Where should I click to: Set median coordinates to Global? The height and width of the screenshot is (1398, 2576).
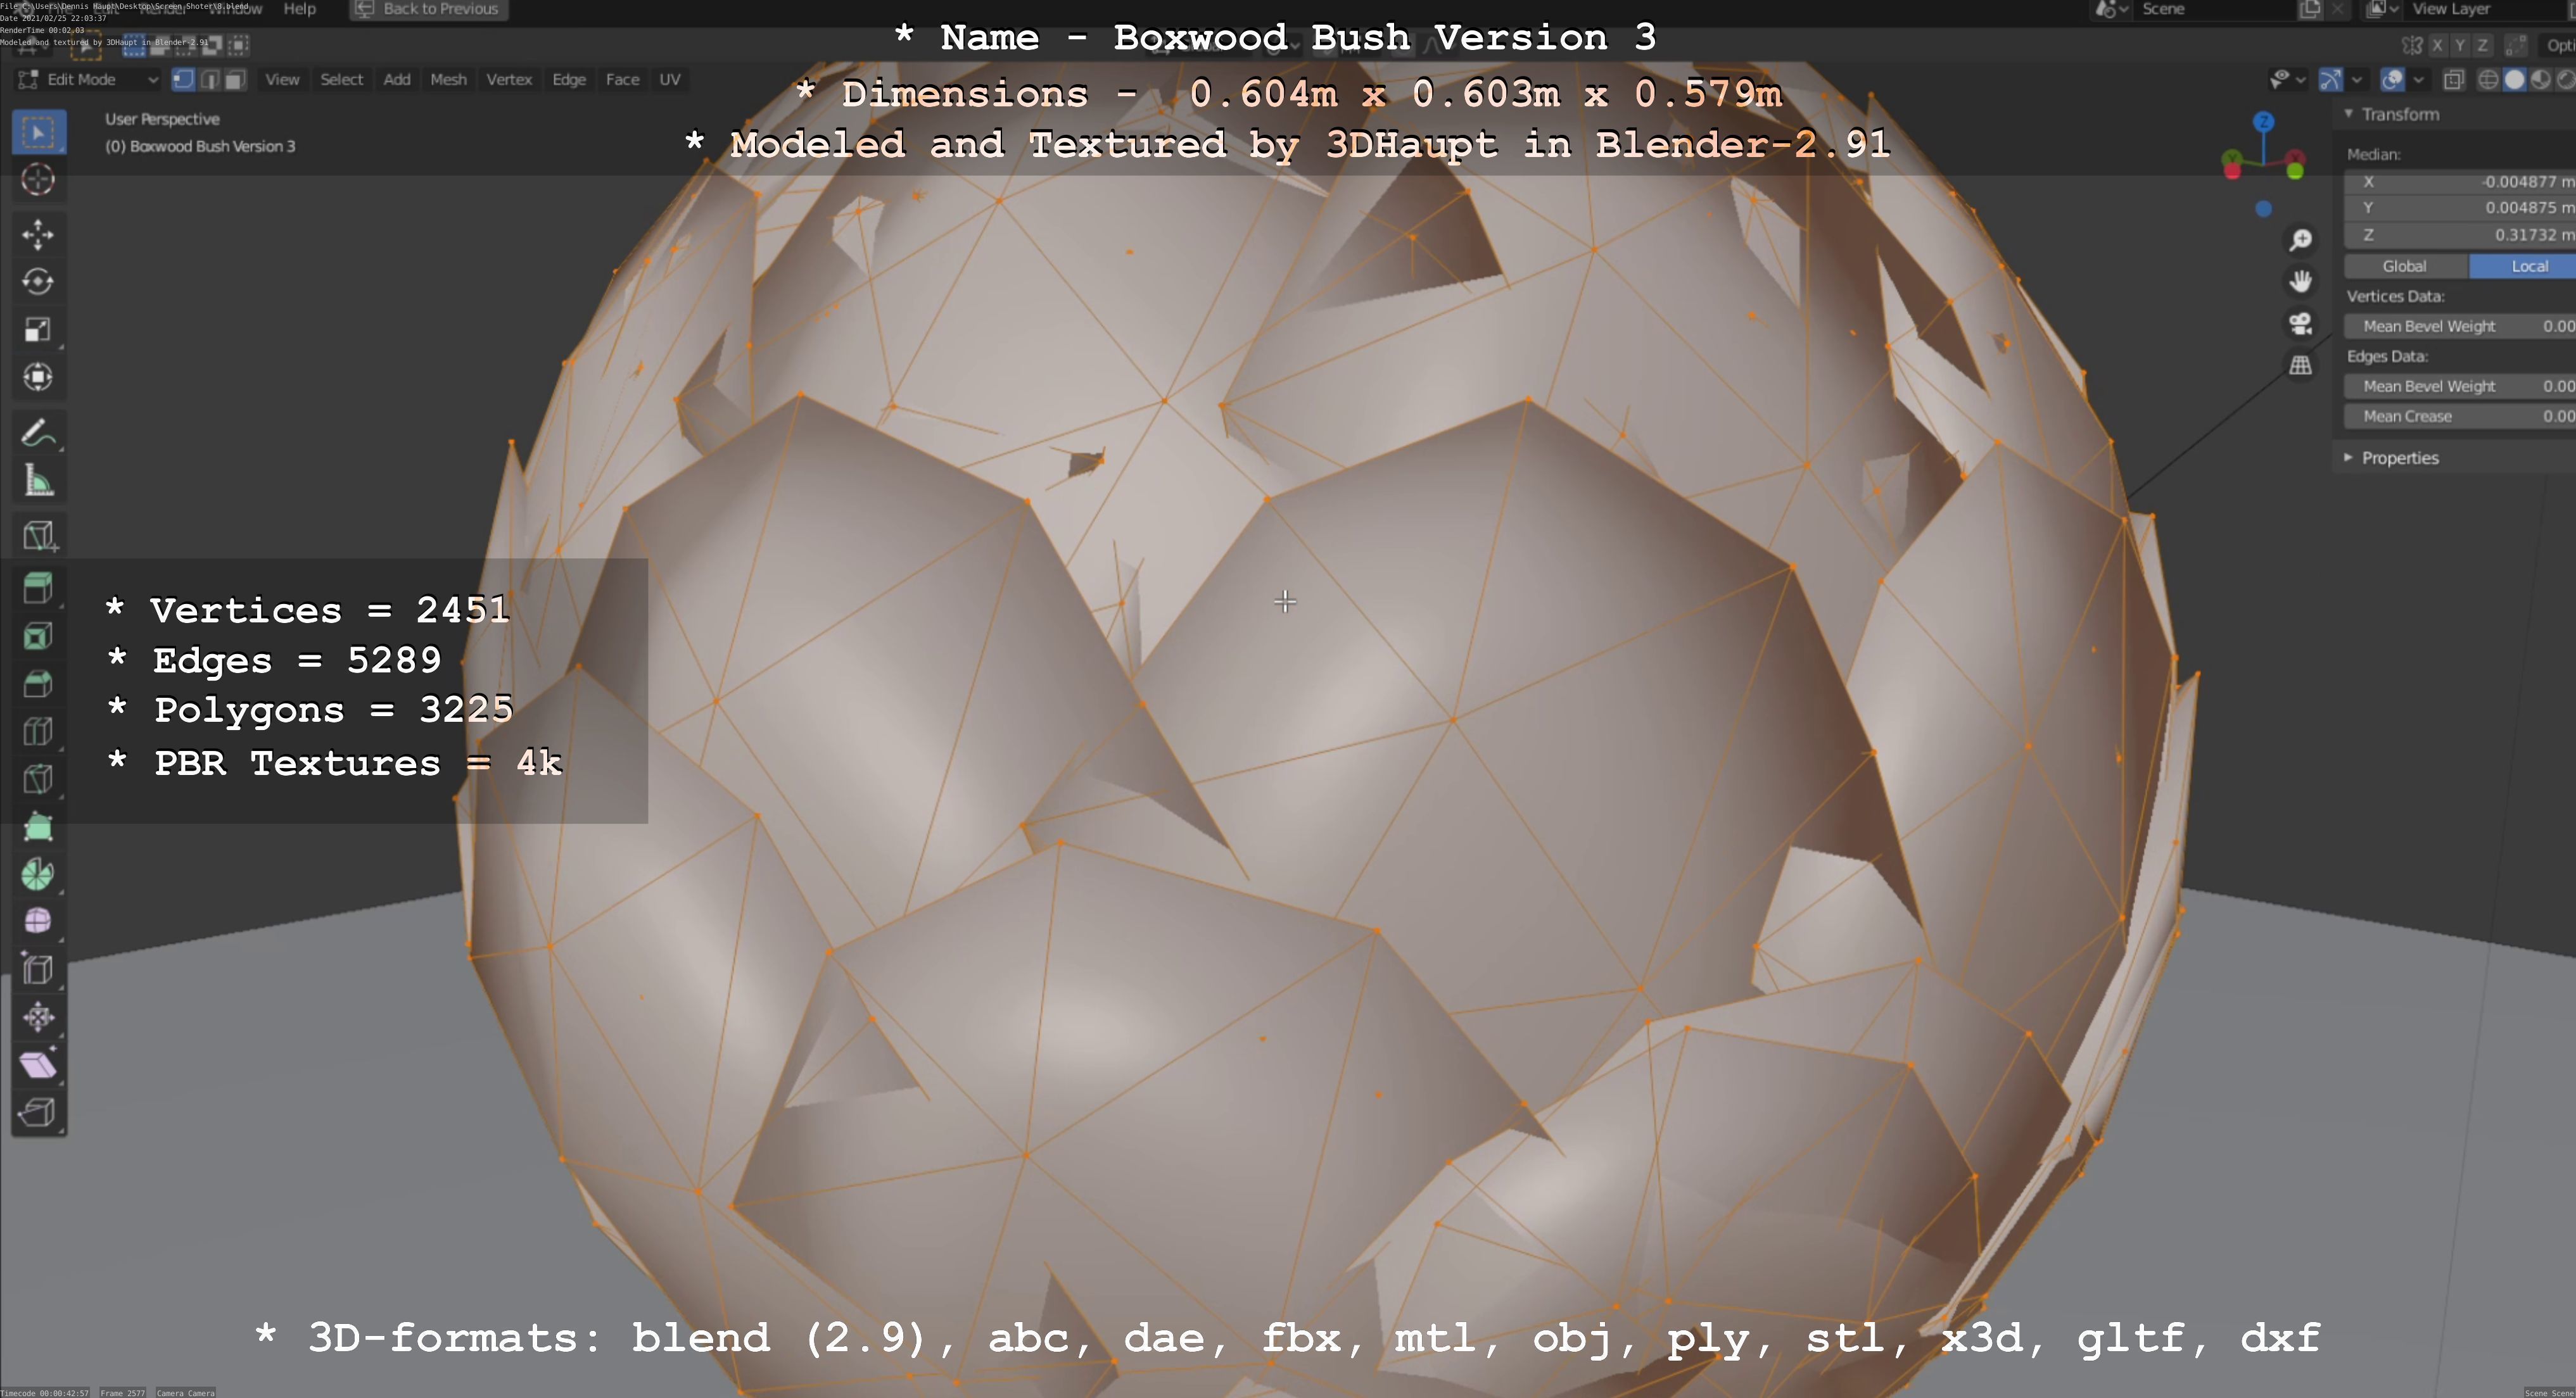2405,267
